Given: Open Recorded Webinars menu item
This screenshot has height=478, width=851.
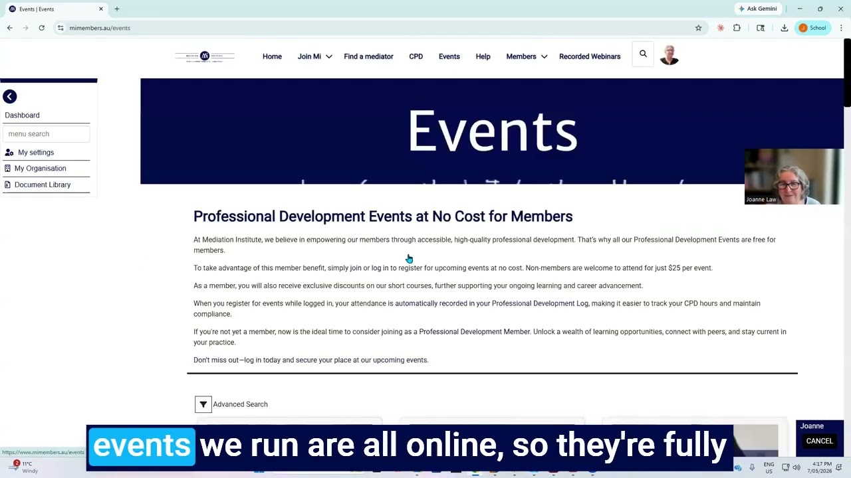Looking at the screenshot, I should 590,56.
